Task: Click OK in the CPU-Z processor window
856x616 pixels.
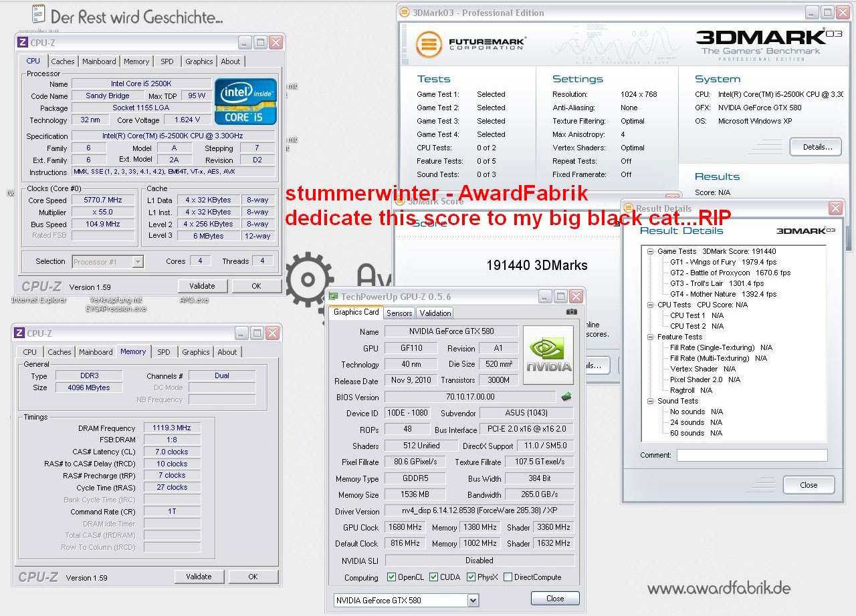Action: [256, 286]
